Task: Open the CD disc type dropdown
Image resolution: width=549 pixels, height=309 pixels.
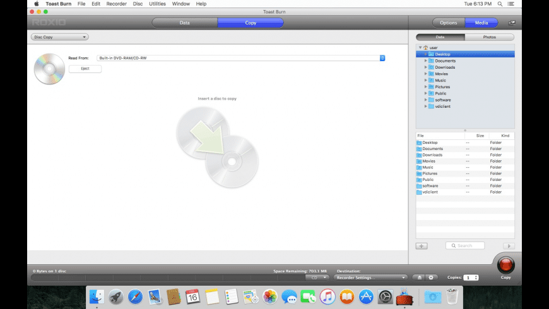Action: point(317,277)
